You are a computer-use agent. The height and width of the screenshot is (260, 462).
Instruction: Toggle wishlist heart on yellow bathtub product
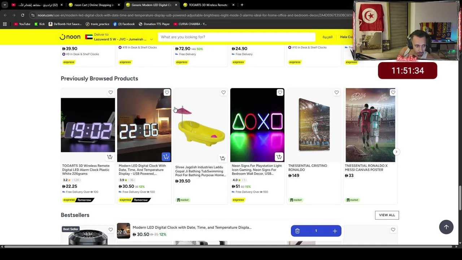tap(223, 92)
